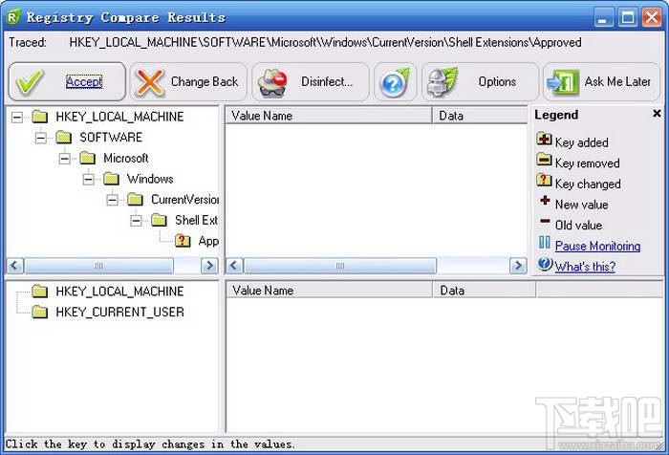Open Disinfect via the spy hat icon
This screenshot has width=669, height=455.
(x=272, y=82)
